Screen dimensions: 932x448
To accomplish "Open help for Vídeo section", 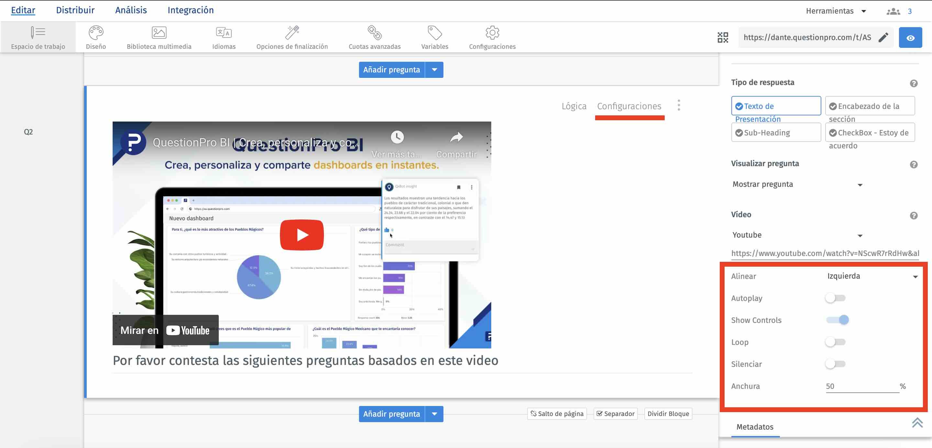I will [x=914, y=216].
